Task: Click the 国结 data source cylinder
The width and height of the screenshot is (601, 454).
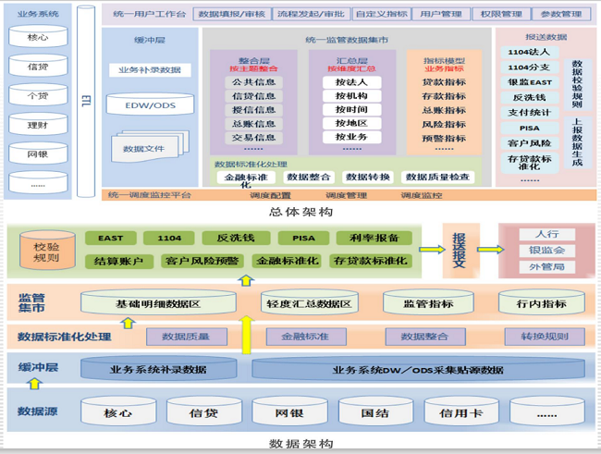Action: [x=374, y=413]
